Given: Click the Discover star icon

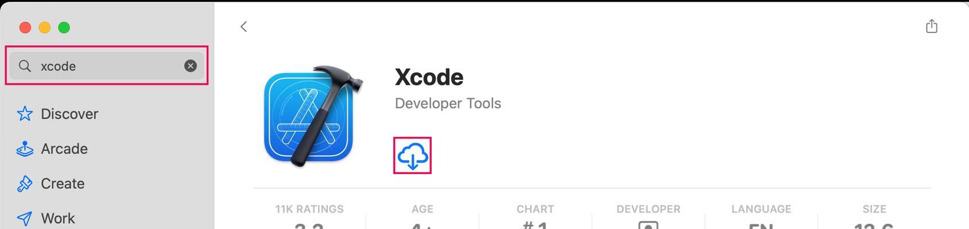Looking at the screenshot, I should pyautogui.click(x=25, y=113).
